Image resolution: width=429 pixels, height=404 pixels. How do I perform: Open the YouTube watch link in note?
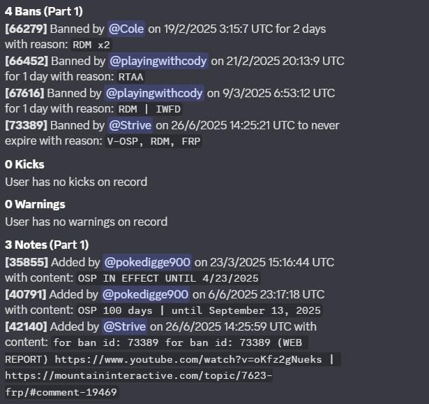point(188,359)
